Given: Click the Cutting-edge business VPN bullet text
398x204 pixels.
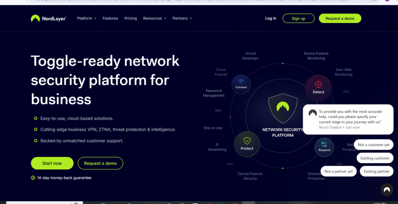Looking at the screenshot, I should [x=108, y=129].
